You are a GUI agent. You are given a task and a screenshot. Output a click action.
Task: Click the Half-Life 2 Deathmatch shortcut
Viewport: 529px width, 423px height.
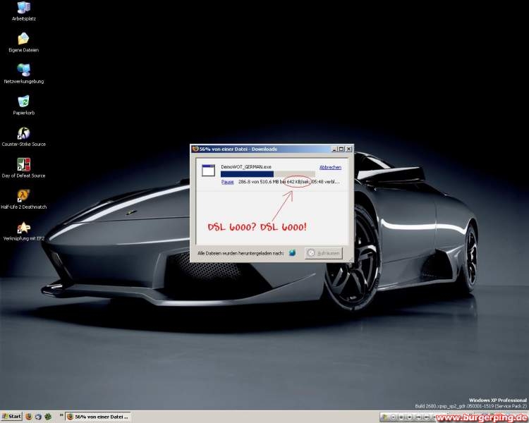click(23, 195)
